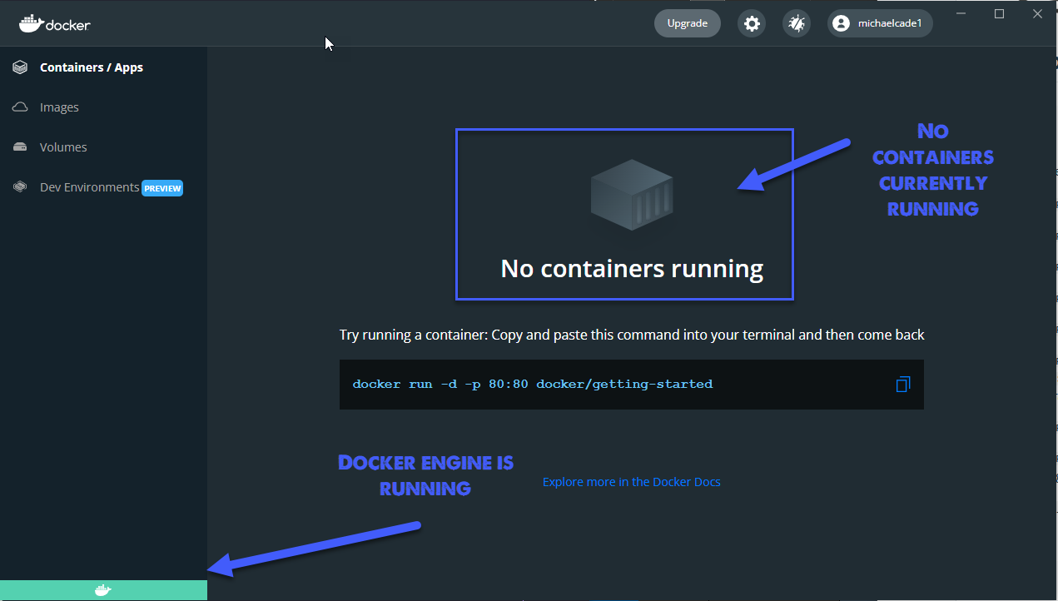1058x601 pixels.
Task: Click the cloud icon next to Images
Action: pos(19,107)
